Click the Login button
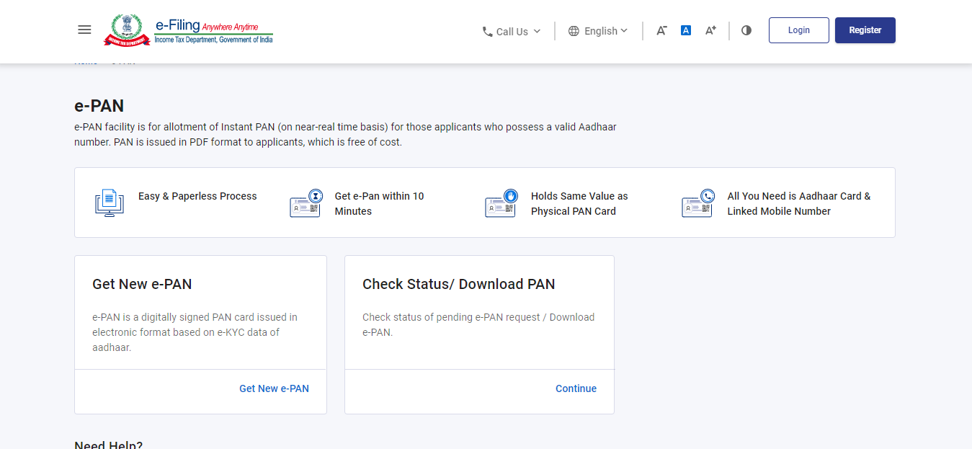The width and height of the screenshot is (972, 449). (798, 30)
